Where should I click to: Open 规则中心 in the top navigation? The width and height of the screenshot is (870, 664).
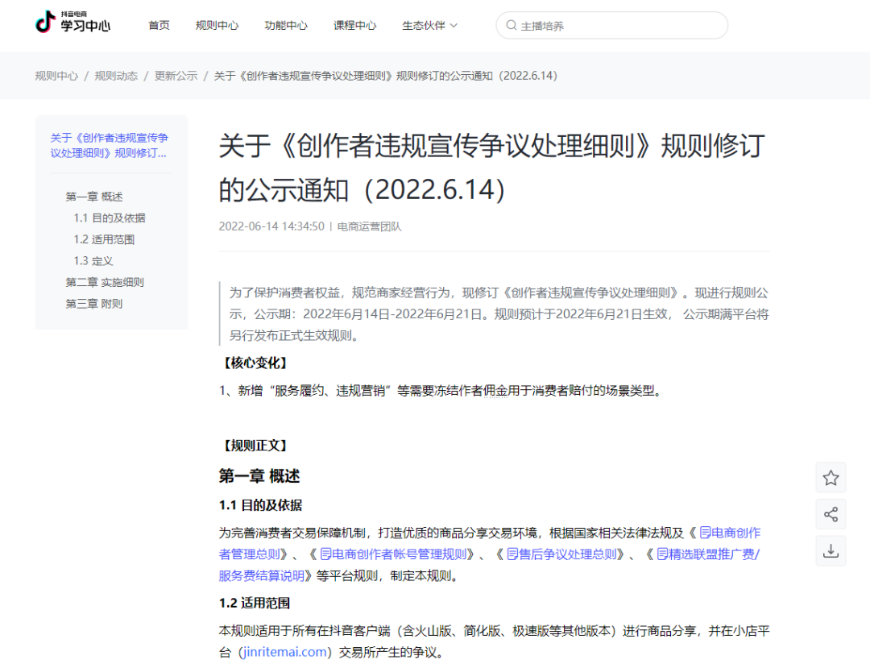coord(217,26)
